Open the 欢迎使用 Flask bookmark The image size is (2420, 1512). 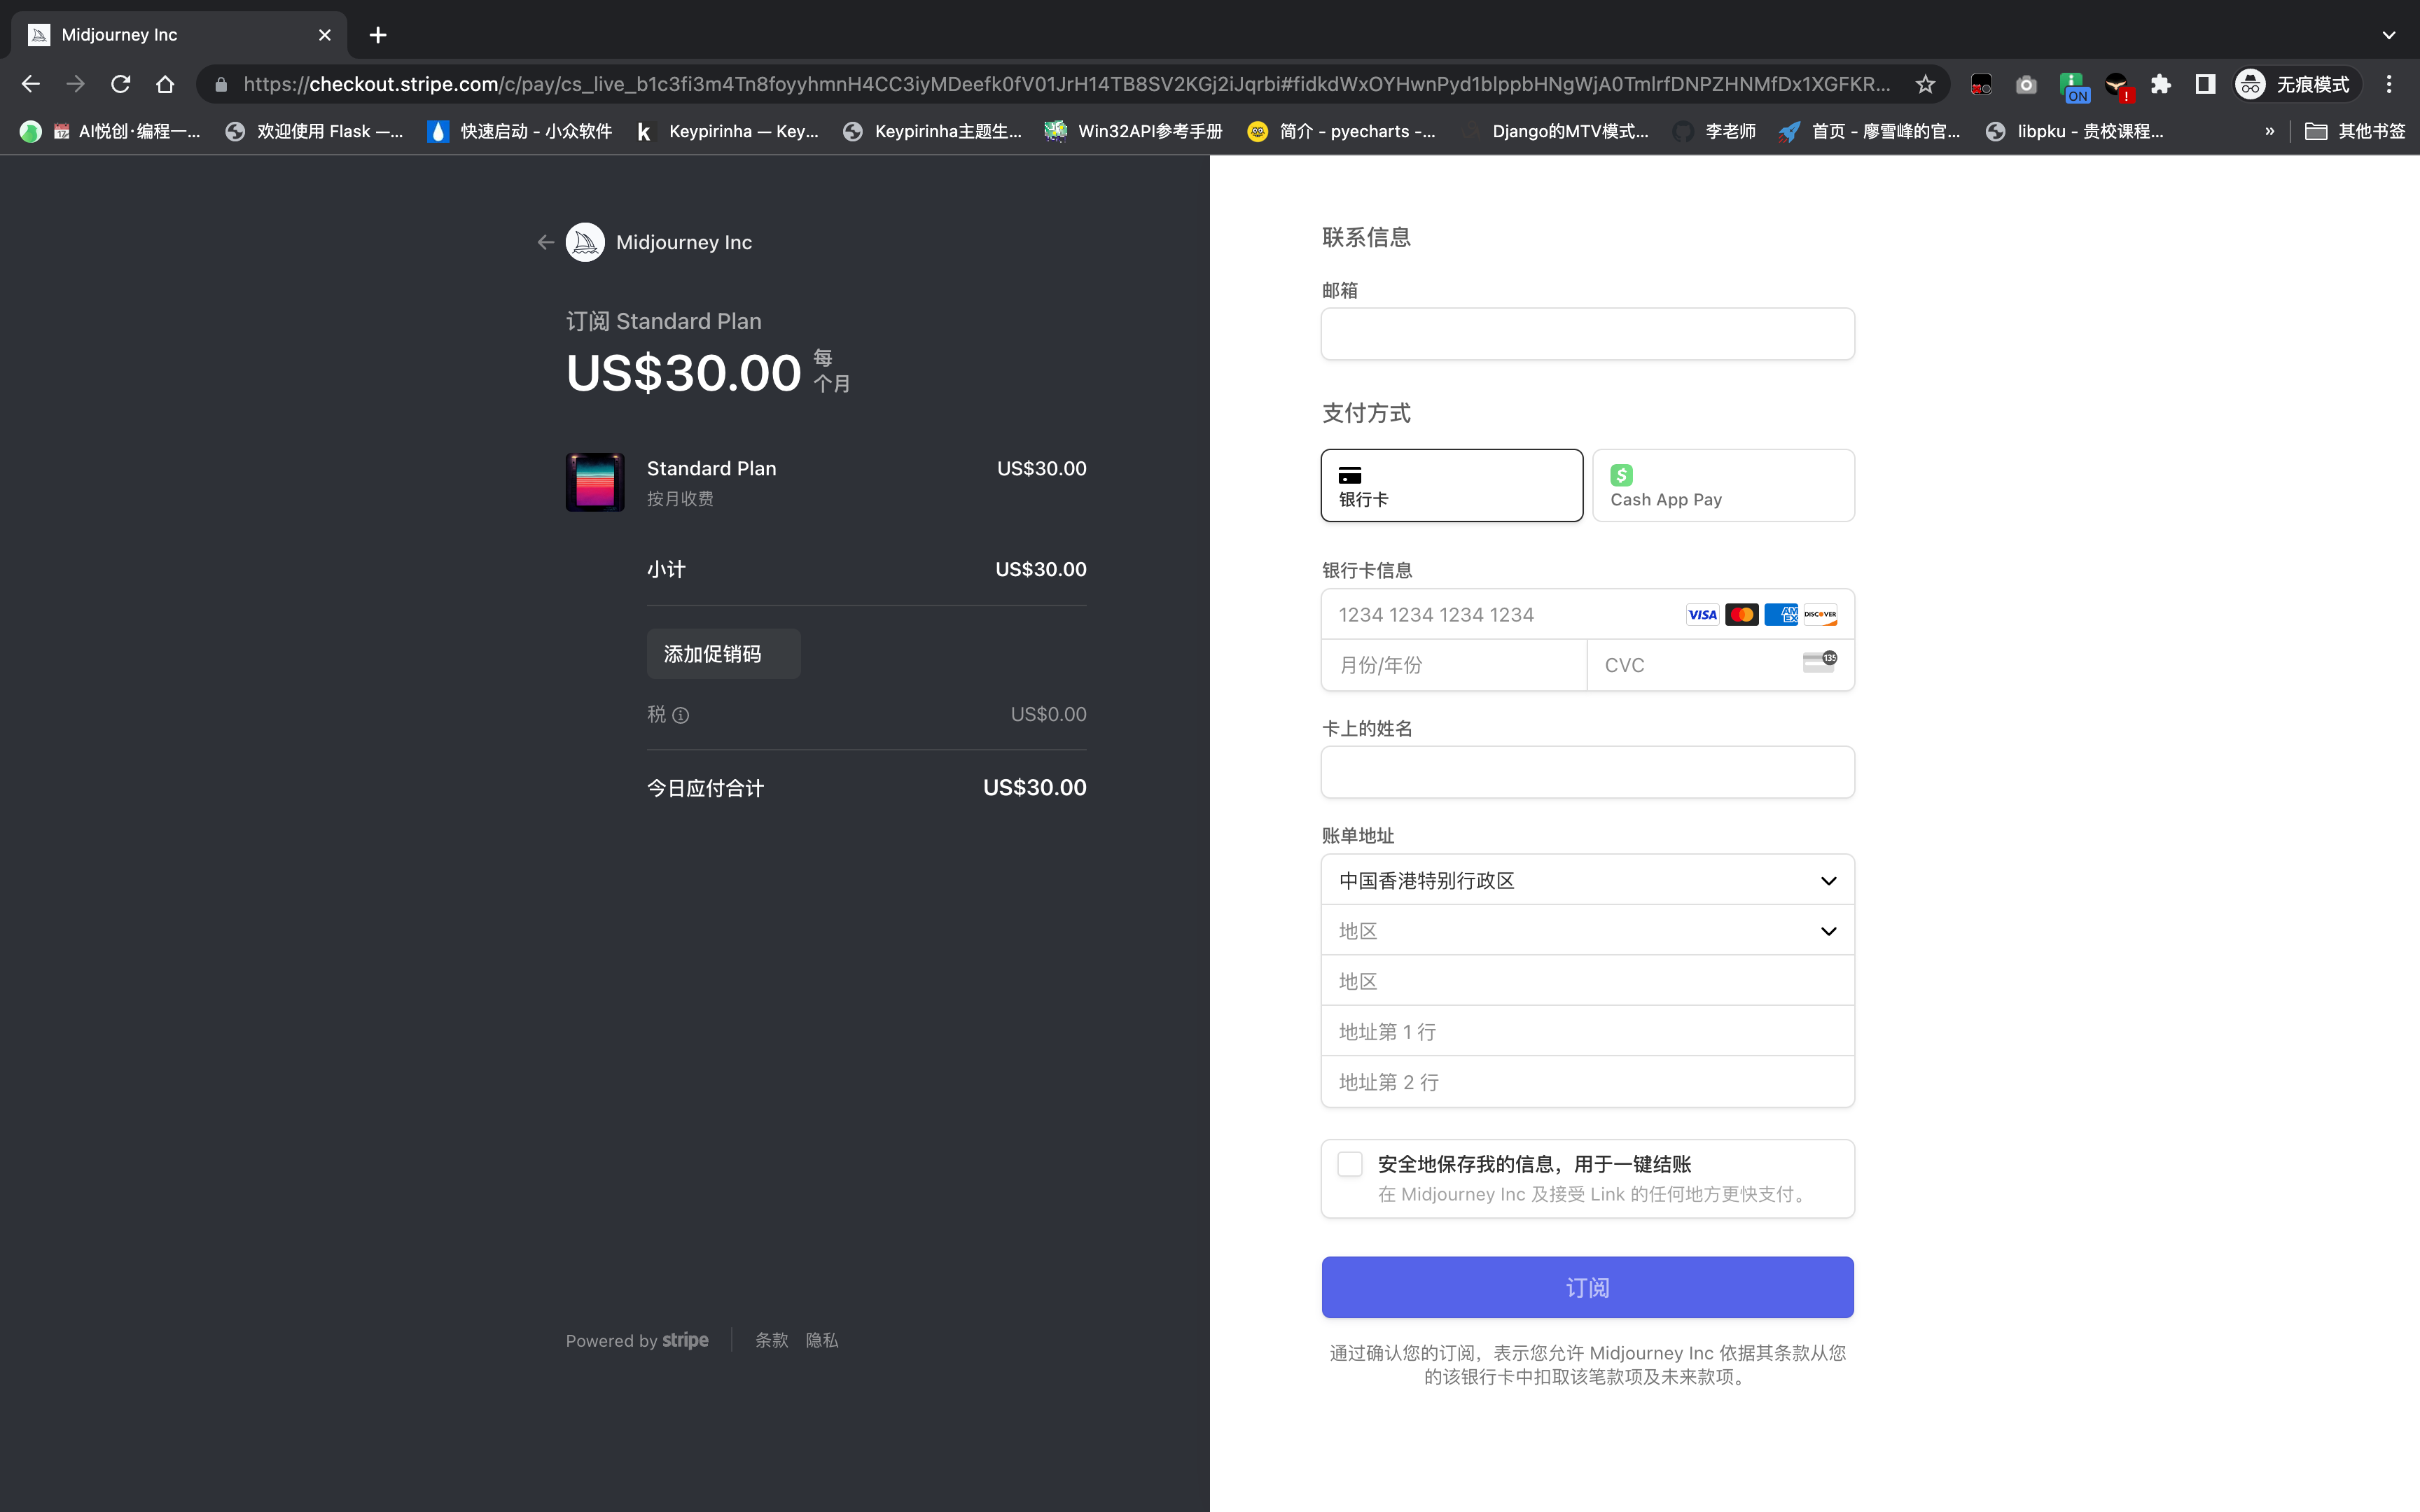tap(314, 131)
